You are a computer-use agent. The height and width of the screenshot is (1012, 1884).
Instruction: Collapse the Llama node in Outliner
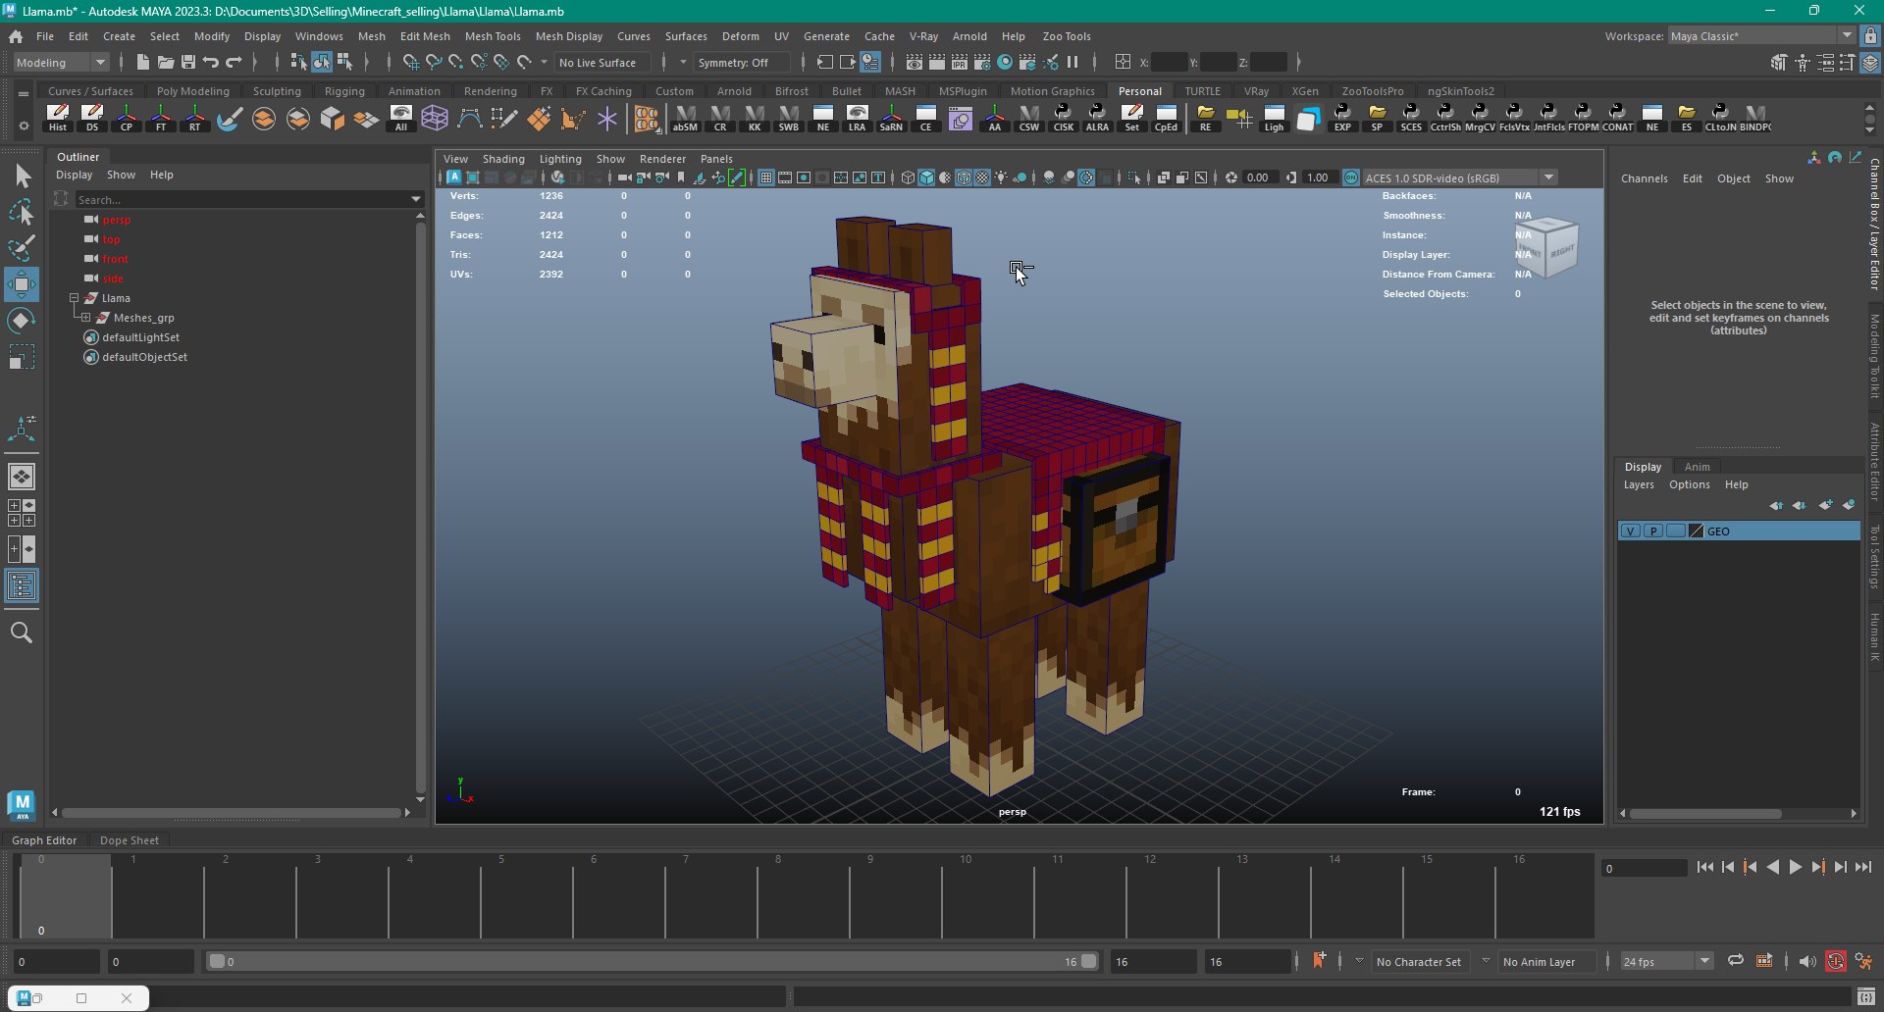(x=74, y=297)
